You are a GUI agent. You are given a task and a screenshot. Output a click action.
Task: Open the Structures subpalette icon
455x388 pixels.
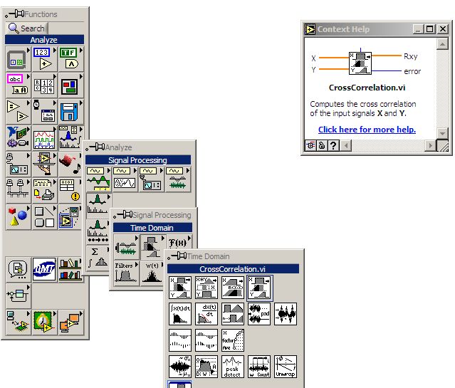[x=18, y=59]
